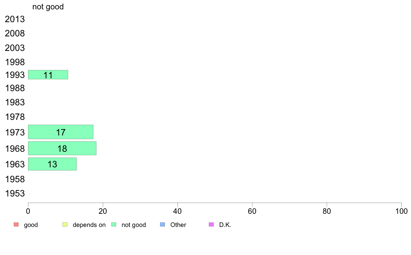Click the 'depends on' legend text
The width and height of the screenshot is (411, 255).
89,225
